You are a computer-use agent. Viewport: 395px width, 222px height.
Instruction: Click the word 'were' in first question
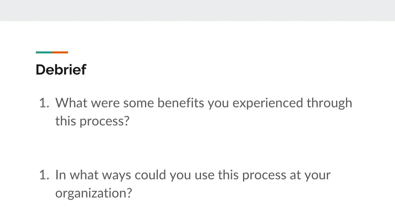click(105, 103)
